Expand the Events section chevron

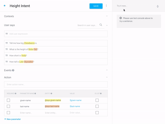click(x=107, y=70)
